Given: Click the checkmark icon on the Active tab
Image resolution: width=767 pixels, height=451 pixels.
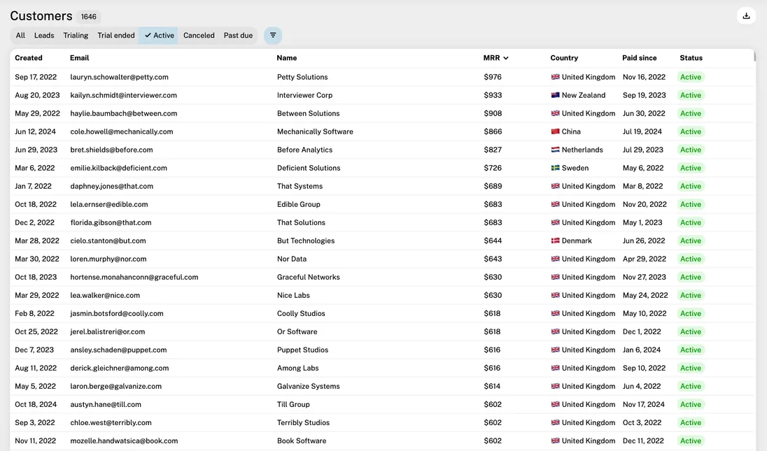Looking at the screenshot, I should (x=148, y=35).
